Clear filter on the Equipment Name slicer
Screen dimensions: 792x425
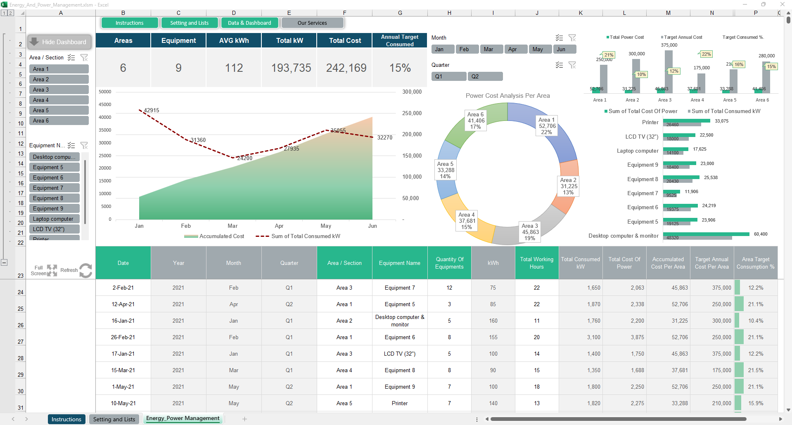[x=84, y=145]
